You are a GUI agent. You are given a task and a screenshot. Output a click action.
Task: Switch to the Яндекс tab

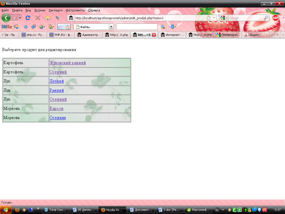tap(256, 35)
